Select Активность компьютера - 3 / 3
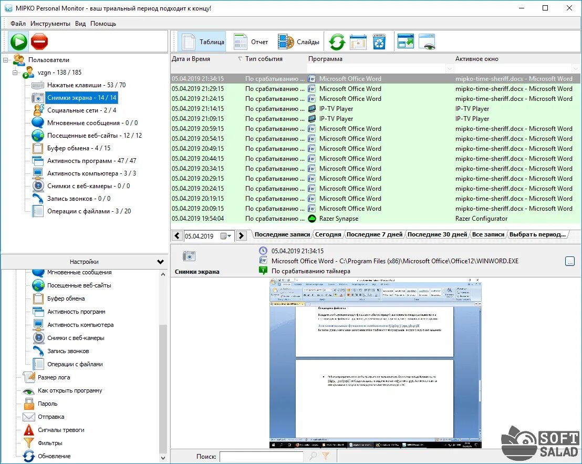The width and height of the screenshot is (582, 464). pyautogui.click(x=92, y=173)
